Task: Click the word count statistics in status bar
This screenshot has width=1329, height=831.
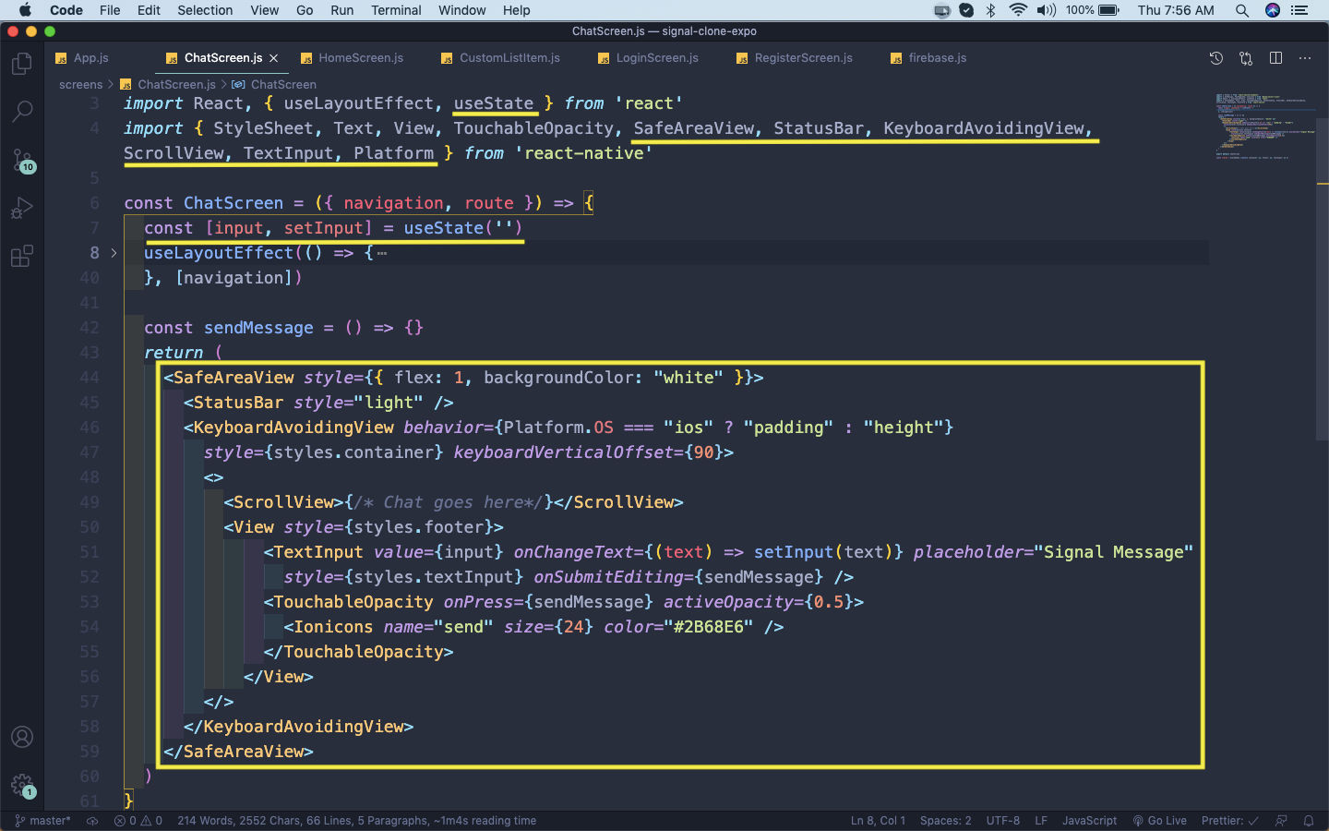Action: pos(356,821)
